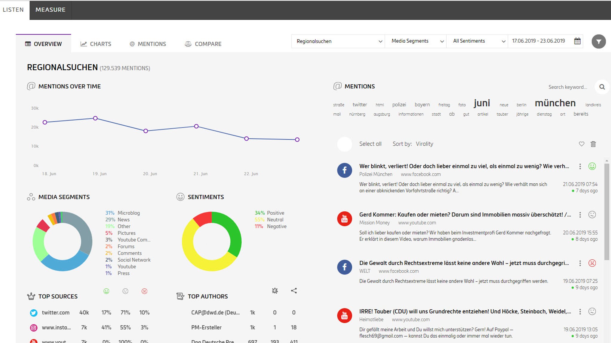The image size is (611, 343).
Task: Open the CHARTS tab
Action: [x=96, y=44]
